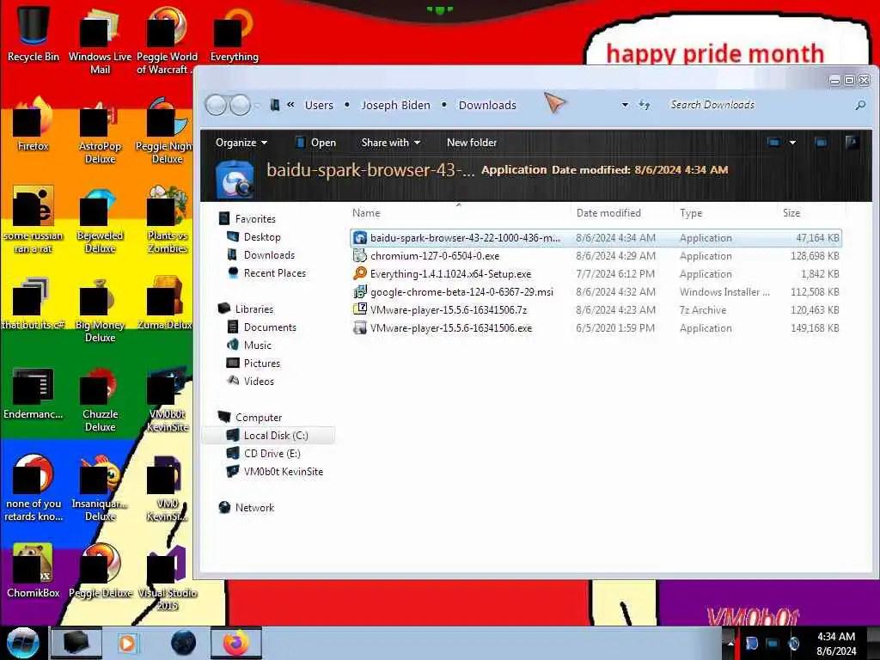Click the Search Downloads field
880x660 pixels.
tap(758, 105)
